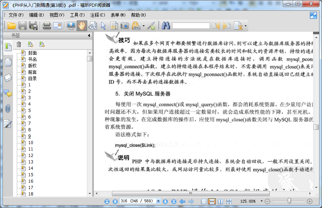This screenshot has height=208, width=322.
Task: Go to previous search result arrow
Action: point(216,26)
